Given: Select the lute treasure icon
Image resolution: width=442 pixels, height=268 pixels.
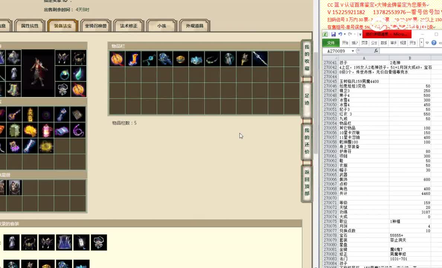Looking at the screenshot, I should [x=14, y=114].
